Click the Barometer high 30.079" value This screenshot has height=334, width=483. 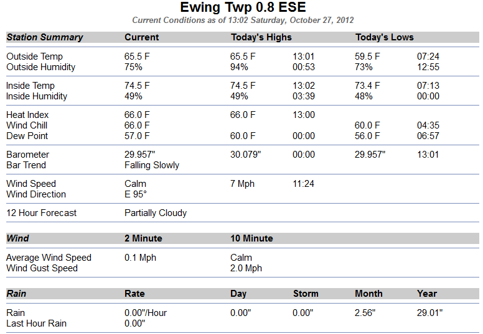click(x=245, y=154)
